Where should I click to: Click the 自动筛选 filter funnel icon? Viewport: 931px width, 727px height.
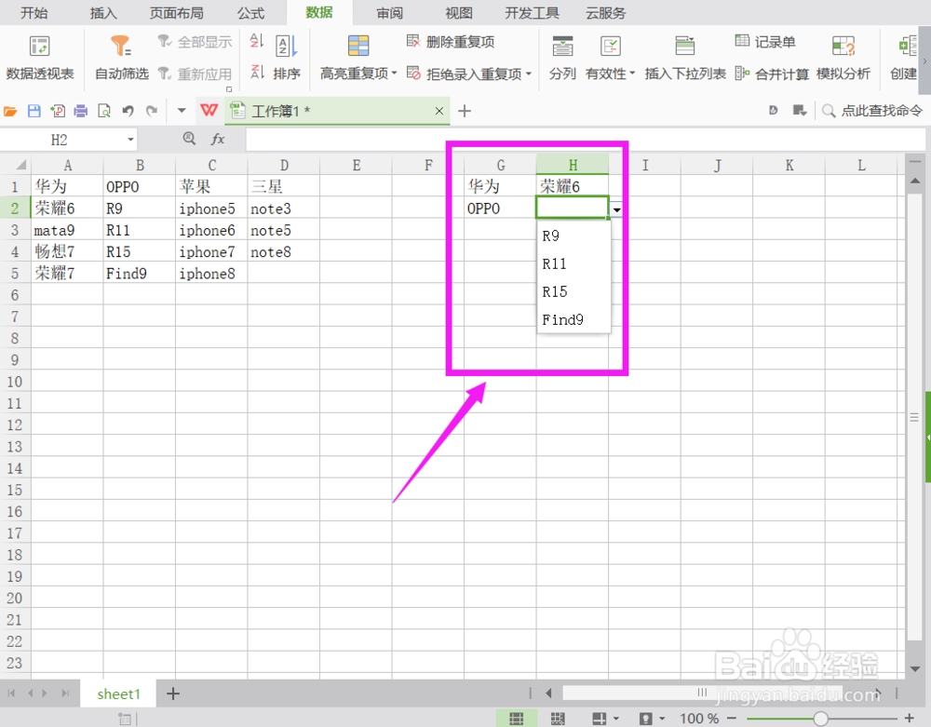click(x=120, y=46)
